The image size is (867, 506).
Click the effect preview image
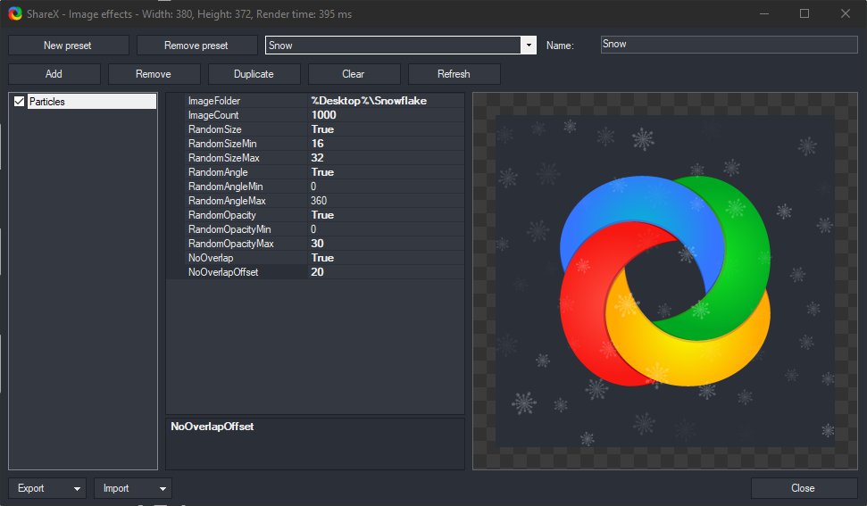[x=665, y=281]
